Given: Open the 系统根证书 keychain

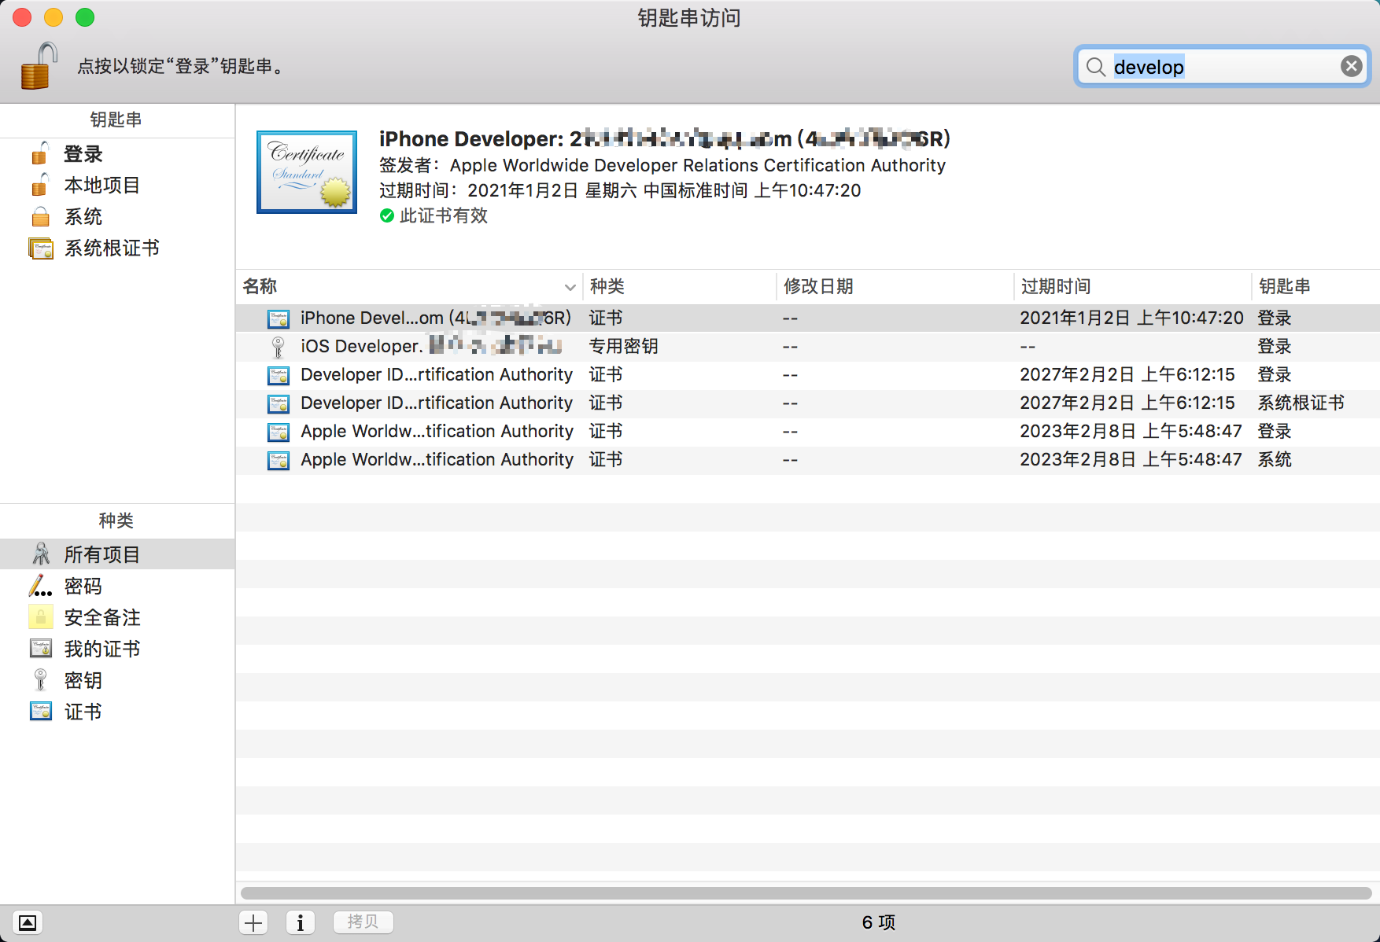Looking at the screenshot, I should [x=111, y=248].
